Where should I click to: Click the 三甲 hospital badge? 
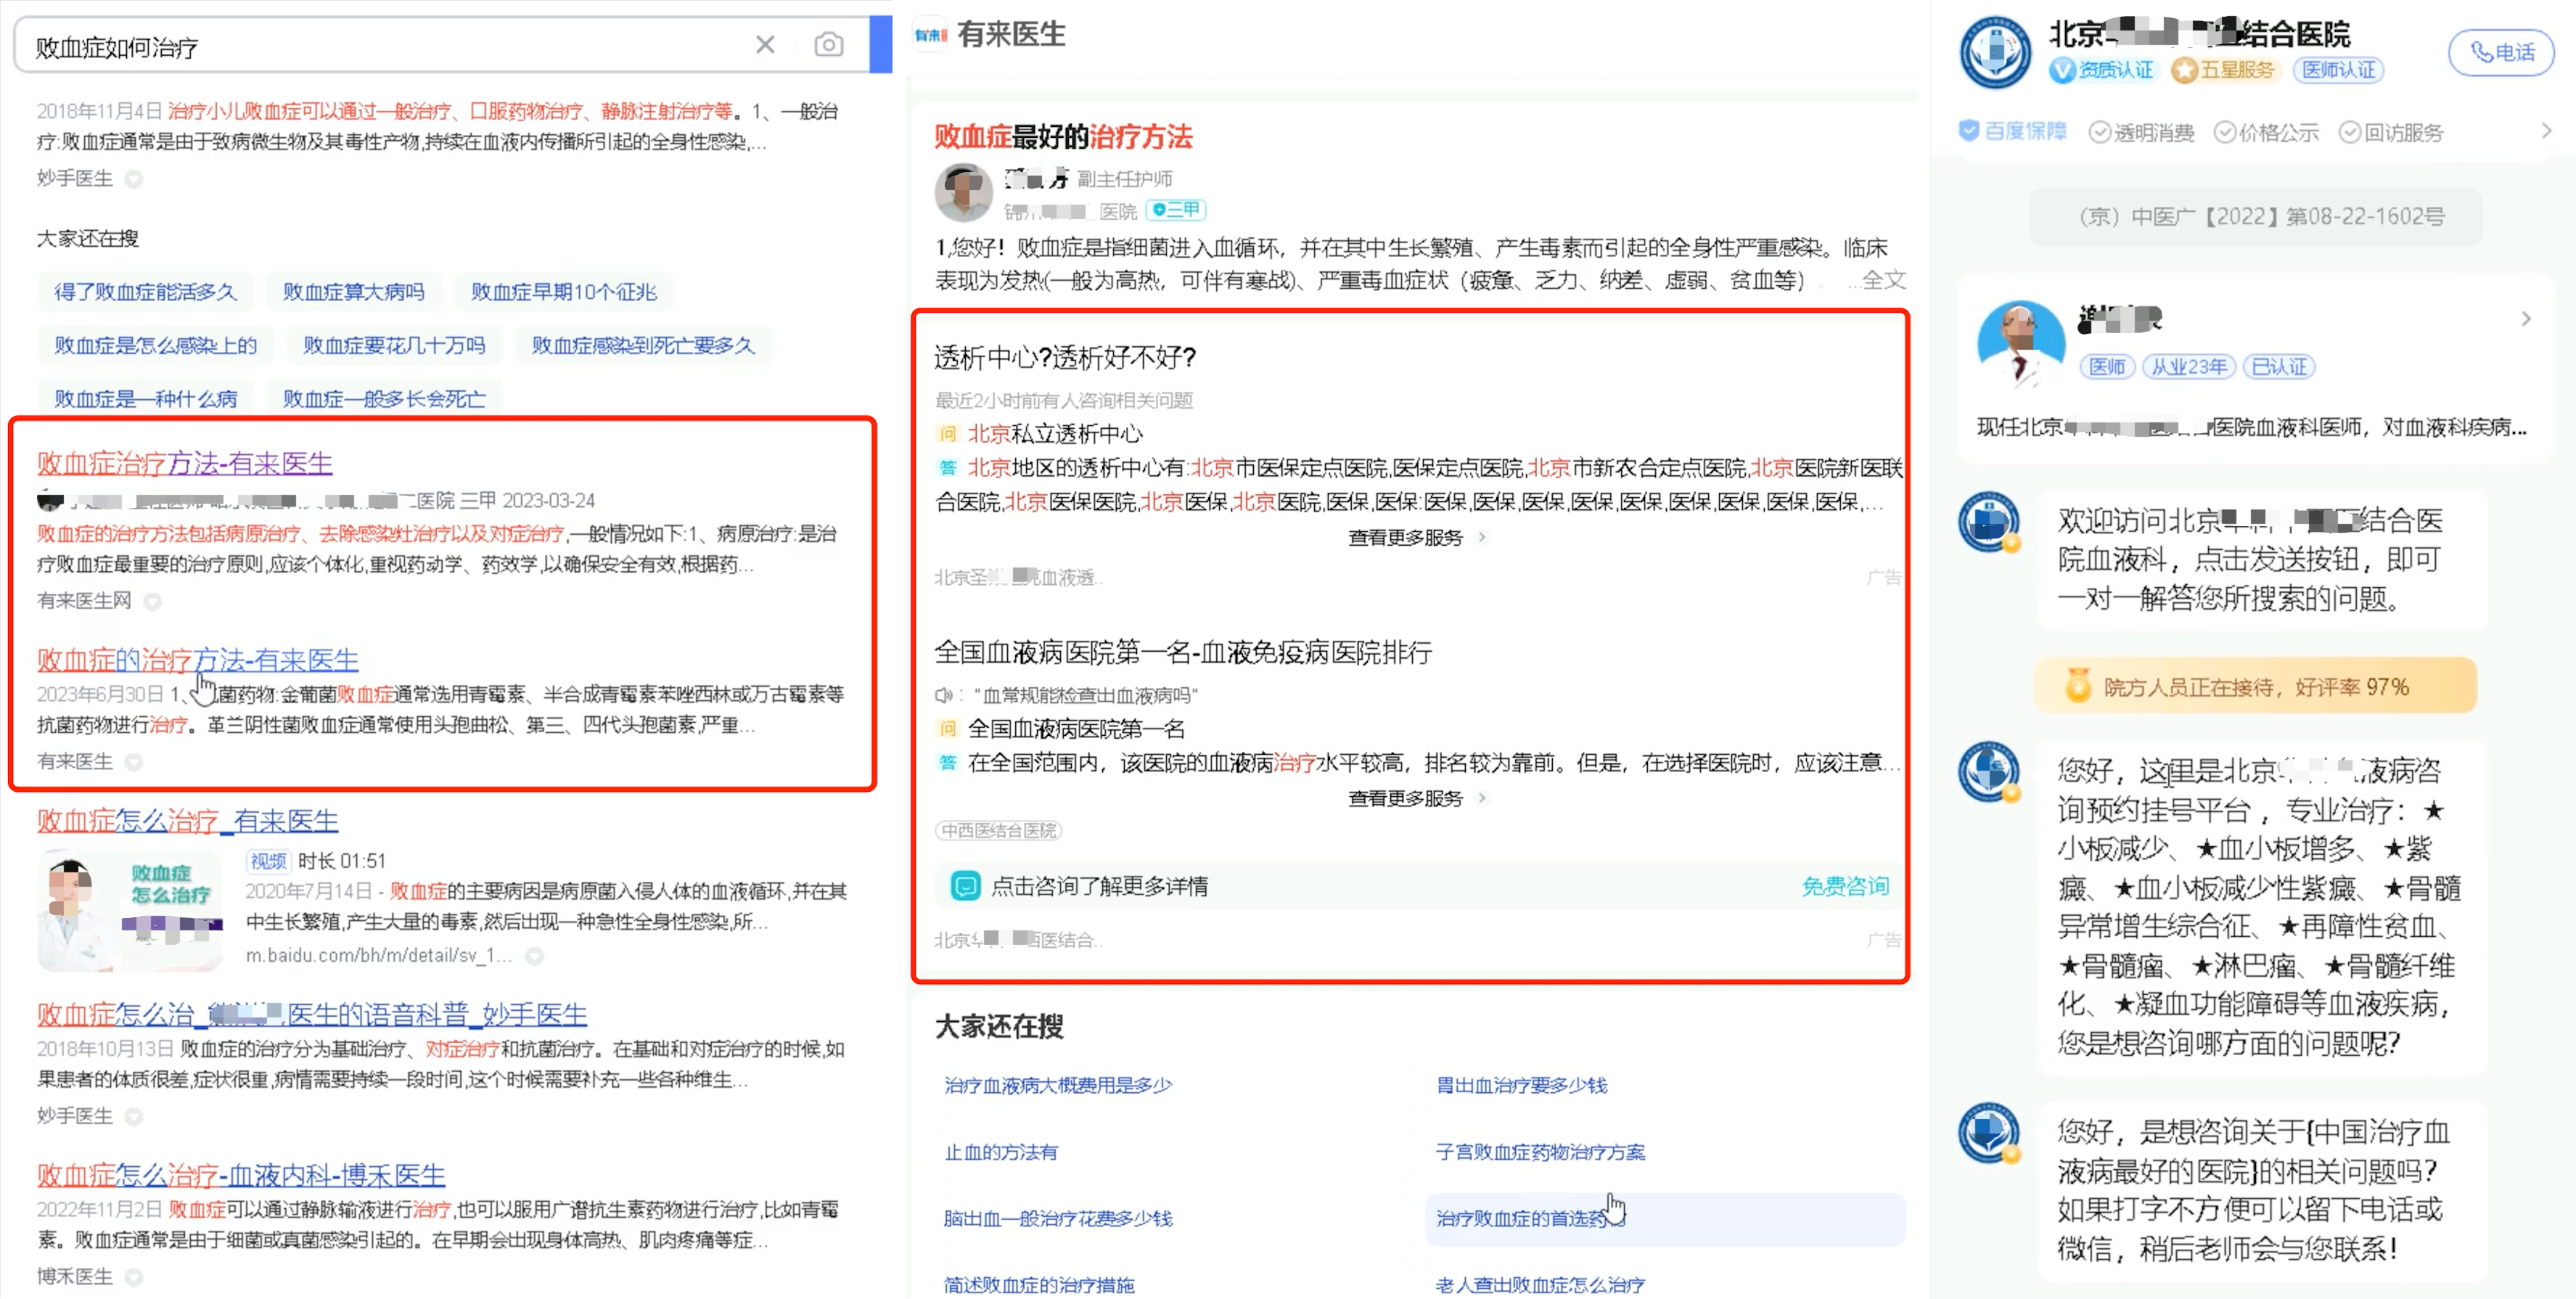click(x=1176, y=210)
